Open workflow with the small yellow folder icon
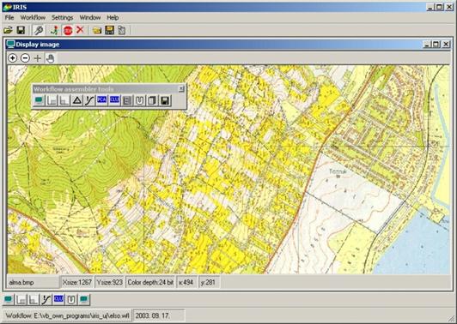The image size is (457, 324). (x=97, y=30)
